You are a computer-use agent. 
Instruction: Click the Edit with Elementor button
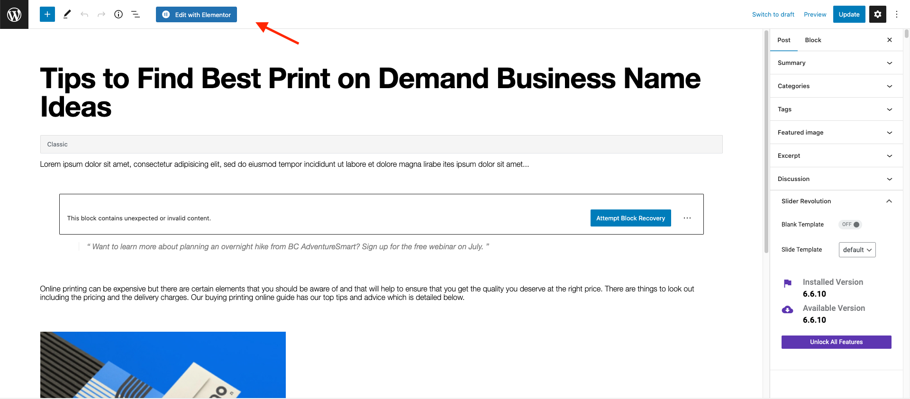(x=196, y=15)
